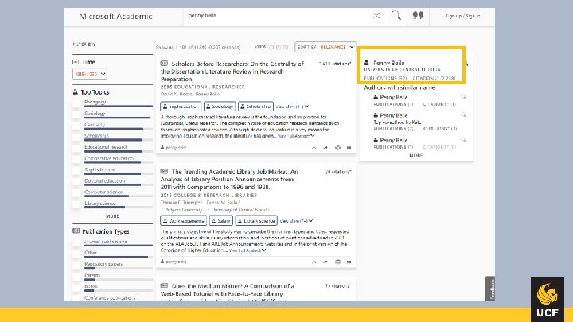Check the Scholarship topic filter
Viewport: 573px width, 322px height.
pos(76,138)
